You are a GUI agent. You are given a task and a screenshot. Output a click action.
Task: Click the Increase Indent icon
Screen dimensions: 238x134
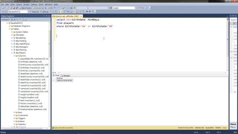coord(90,12)
